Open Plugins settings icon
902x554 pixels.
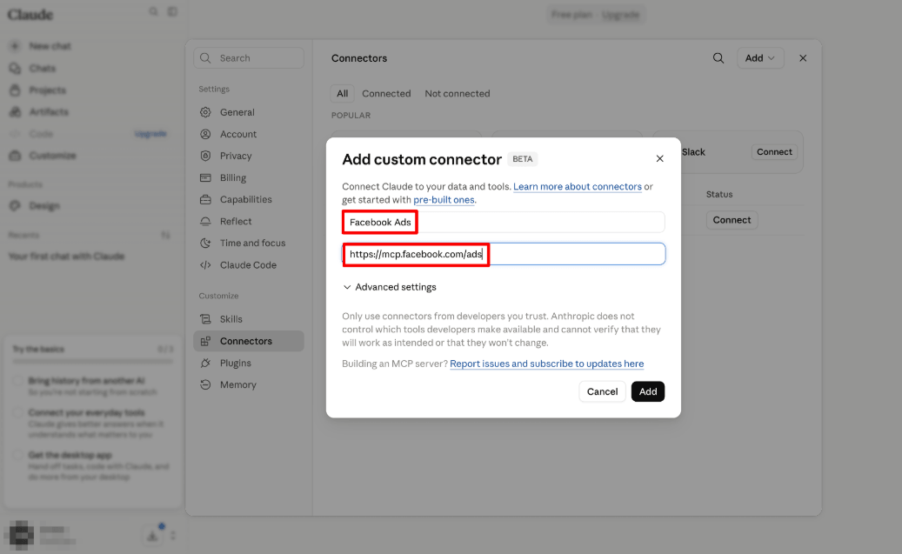[205, 363]
